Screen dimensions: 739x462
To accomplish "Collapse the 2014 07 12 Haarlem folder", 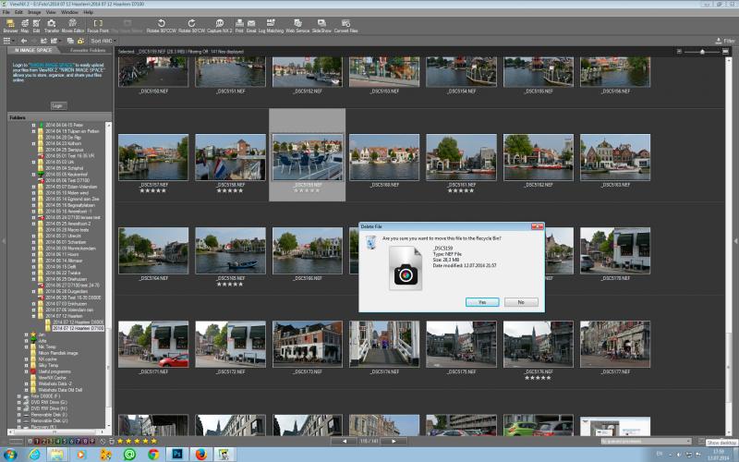I will pos(33,316).
